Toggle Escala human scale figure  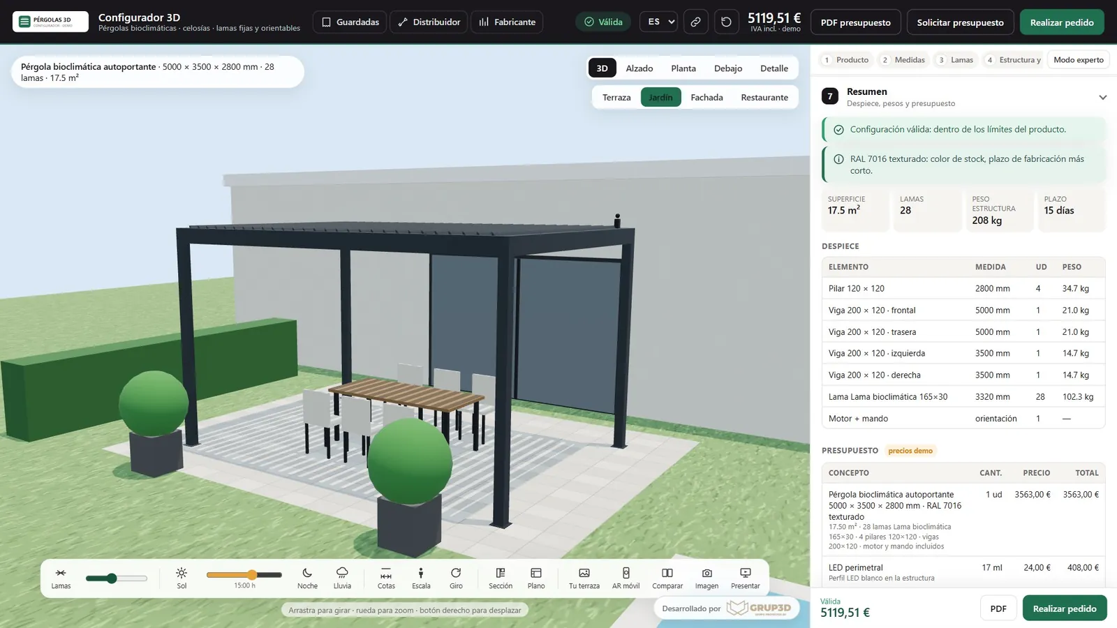point(421,578)
